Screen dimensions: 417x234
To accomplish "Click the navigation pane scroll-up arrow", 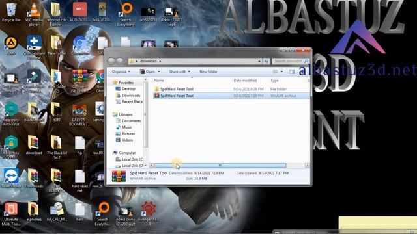I will 145,79.
